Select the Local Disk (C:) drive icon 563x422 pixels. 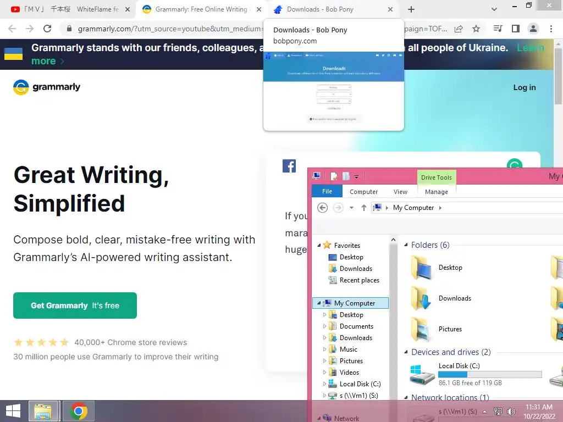pos(422,375)
